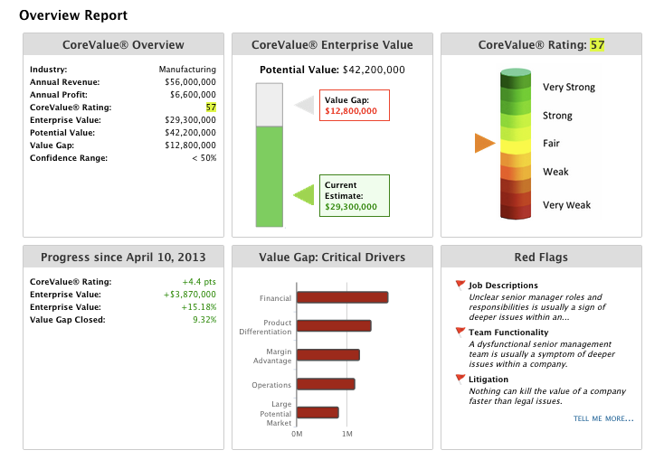Click the Value Gap: Critical Drivers header
Screen dimensions: 664x469
[x=332, y=257]
